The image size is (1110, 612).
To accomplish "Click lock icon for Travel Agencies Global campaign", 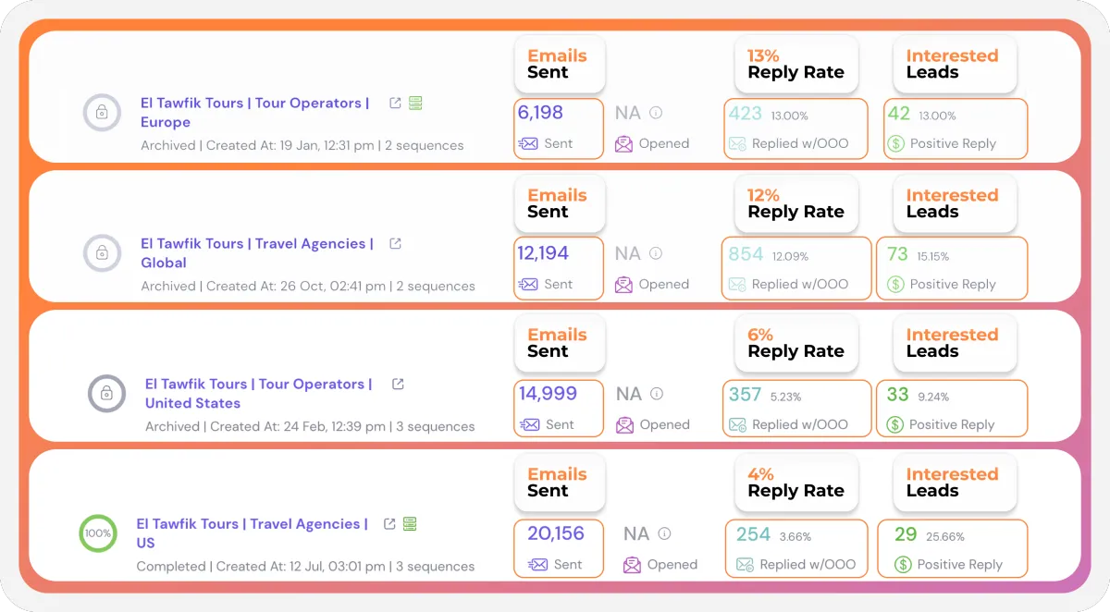I will (102, 252).
